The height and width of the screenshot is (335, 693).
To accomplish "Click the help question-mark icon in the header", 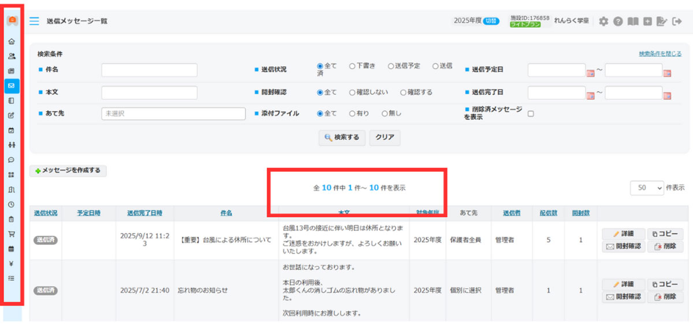I will (617, 21).
